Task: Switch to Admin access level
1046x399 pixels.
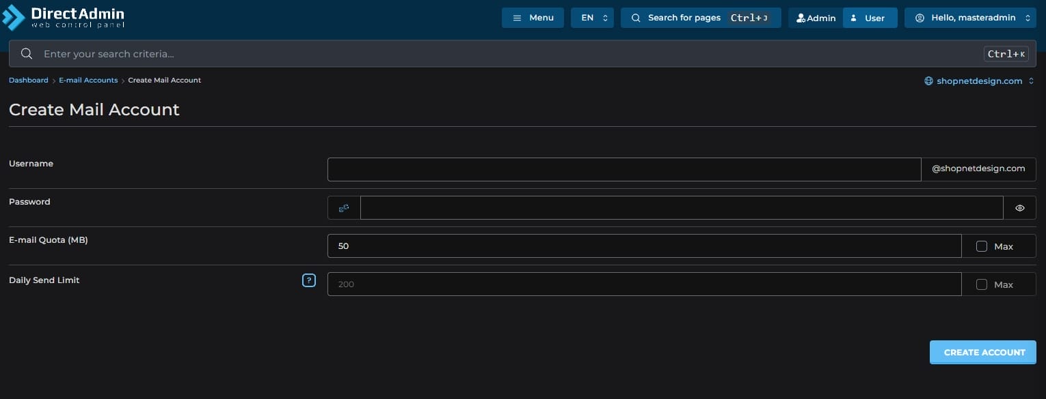Action: [x=816, y=18]
